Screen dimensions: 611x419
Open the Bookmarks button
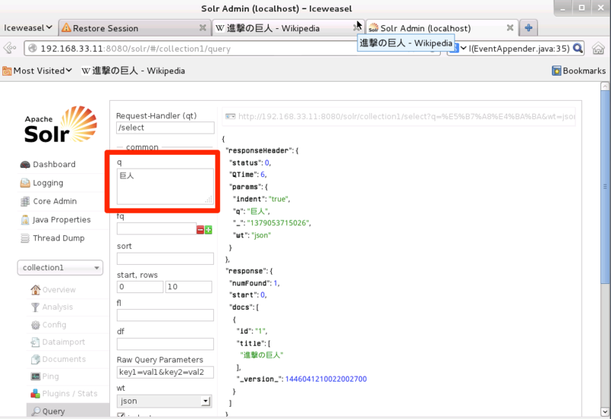tap(579, 71)
